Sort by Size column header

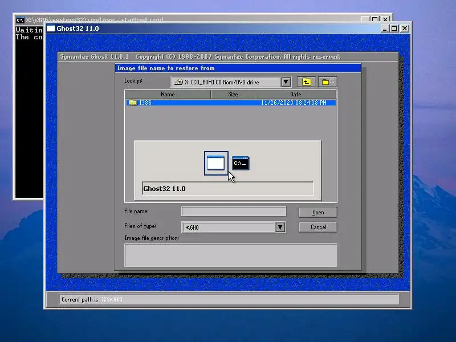pos(233,94)
